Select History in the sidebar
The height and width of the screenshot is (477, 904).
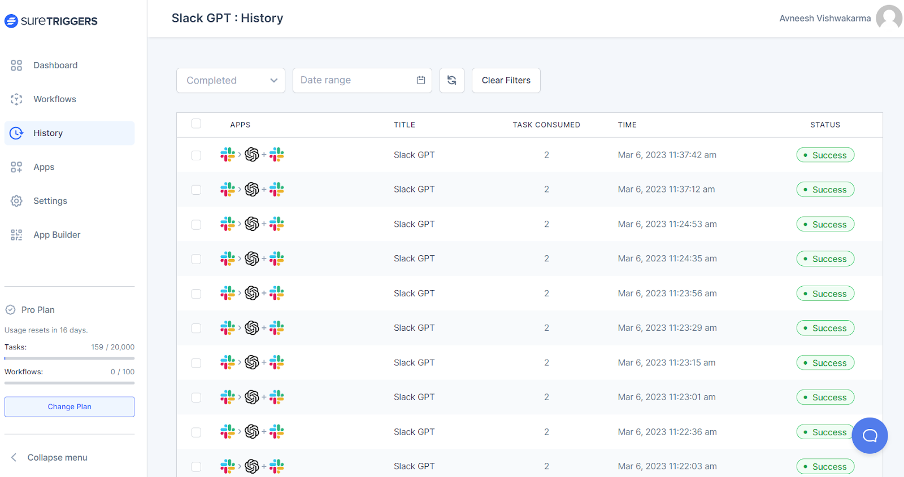69,133
